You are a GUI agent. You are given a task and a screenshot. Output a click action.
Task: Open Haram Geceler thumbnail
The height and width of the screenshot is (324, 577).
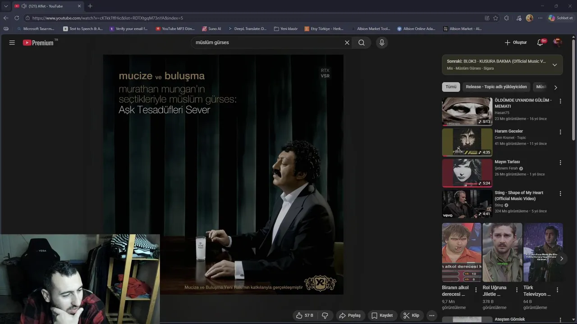467,142
